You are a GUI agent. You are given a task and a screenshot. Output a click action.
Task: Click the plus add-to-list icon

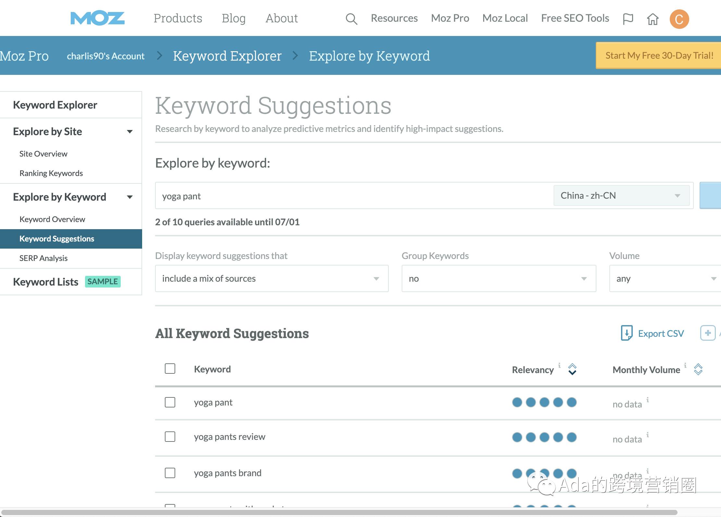coord(708,333)
